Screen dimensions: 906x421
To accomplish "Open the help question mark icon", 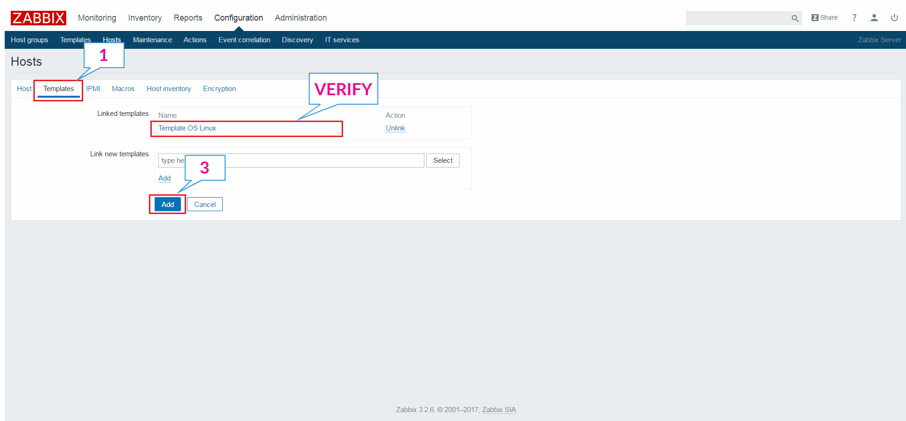I will [854, 17].
